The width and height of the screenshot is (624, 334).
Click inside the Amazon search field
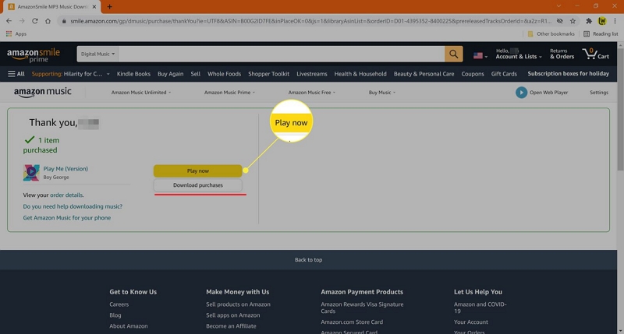pyautogui.click(x=281, y=54)
